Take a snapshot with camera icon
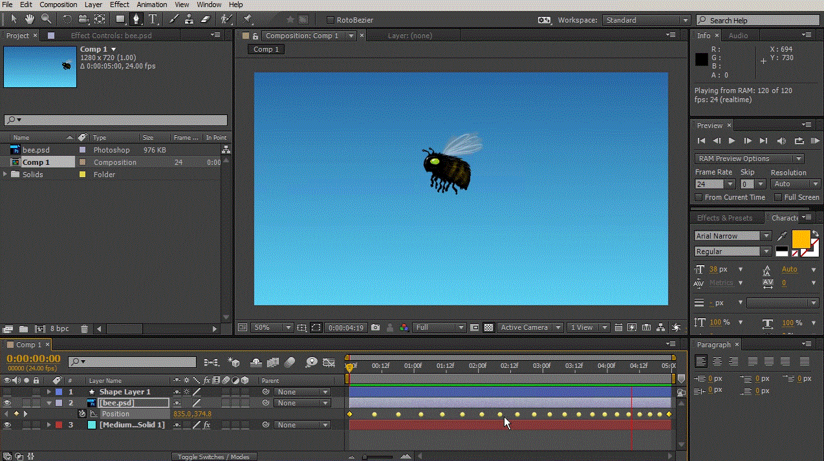Image resolution: width=824 pixels, height=461 pixels. click(376, 328)
